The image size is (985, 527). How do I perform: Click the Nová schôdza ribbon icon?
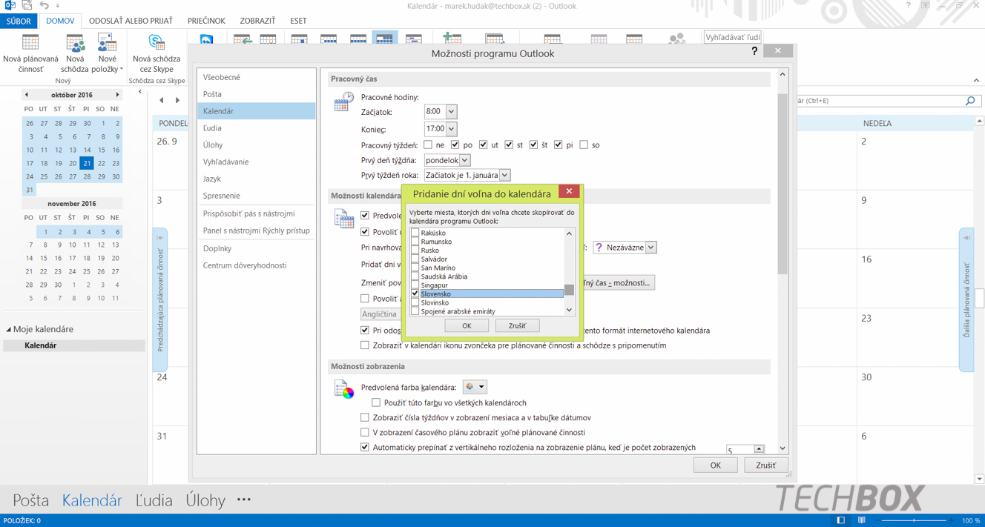pyautogui.click(x=75, y=44)
